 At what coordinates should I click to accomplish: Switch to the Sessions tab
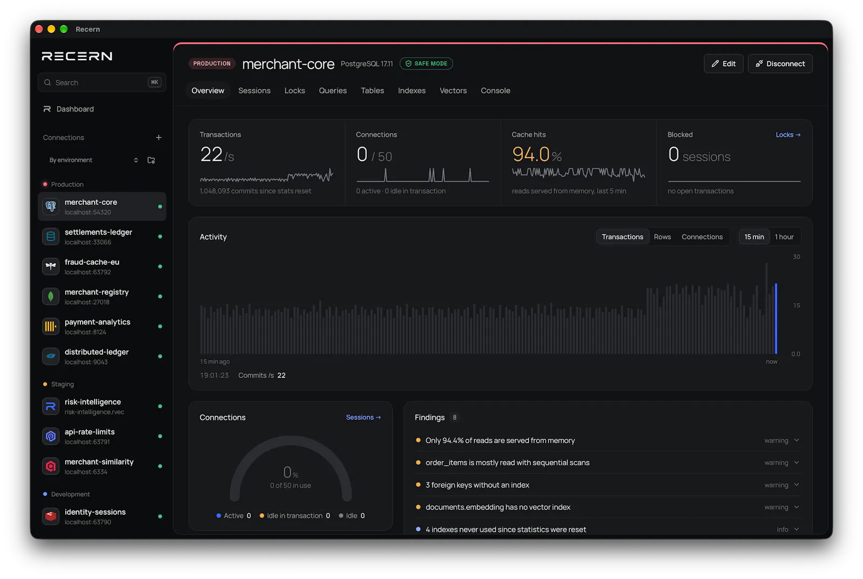(x=255, y=91)
